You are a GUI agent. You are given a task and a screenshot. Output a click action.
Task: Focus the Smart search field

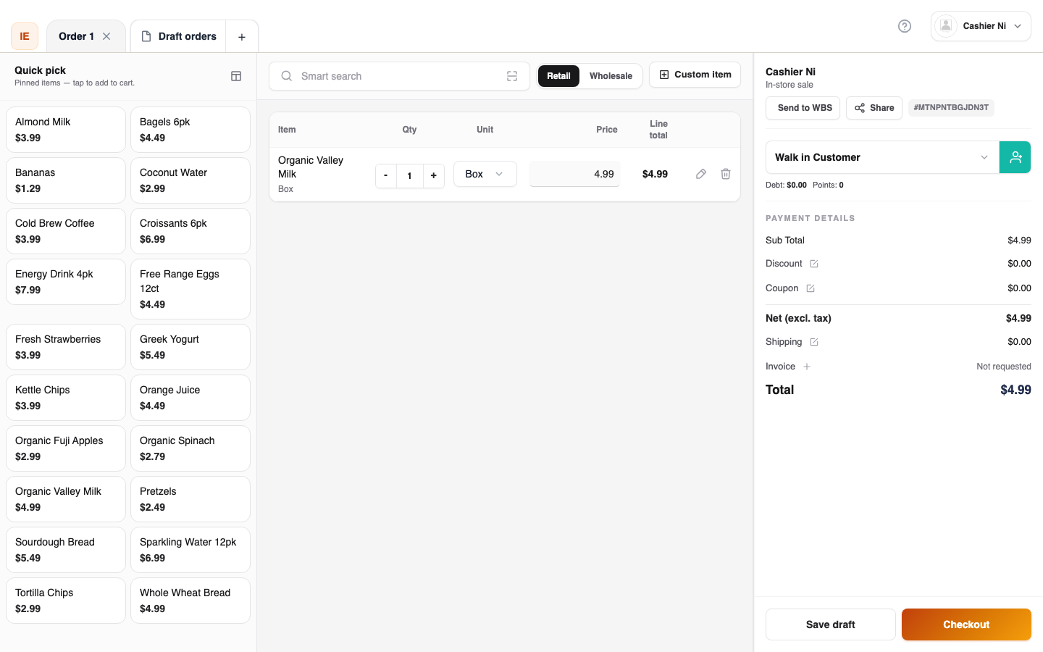coord(399,76)
